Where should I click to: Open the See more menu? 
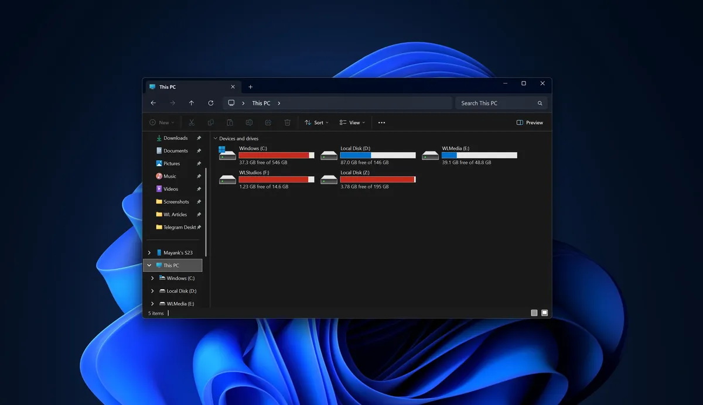[382, 122]
